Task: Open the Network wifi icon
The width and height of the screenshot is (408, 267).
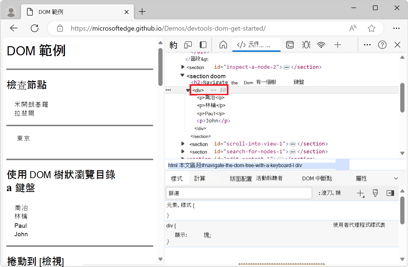Action: pyautogui.click(x=321, y=45)
